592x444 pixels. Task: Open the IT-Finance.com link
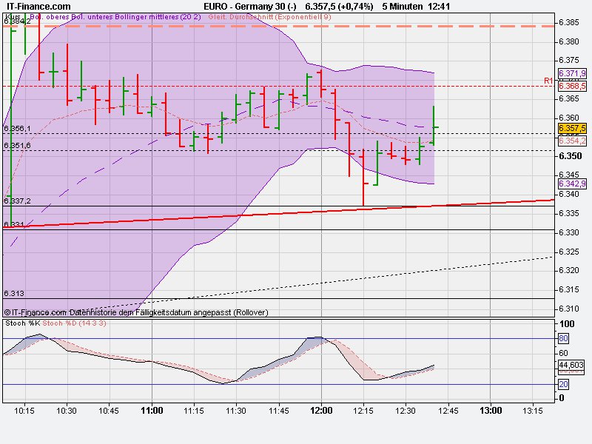point(38,5)
